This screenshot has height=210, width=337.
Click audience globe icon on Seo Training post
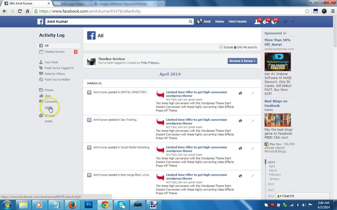[x=240, y=121]
